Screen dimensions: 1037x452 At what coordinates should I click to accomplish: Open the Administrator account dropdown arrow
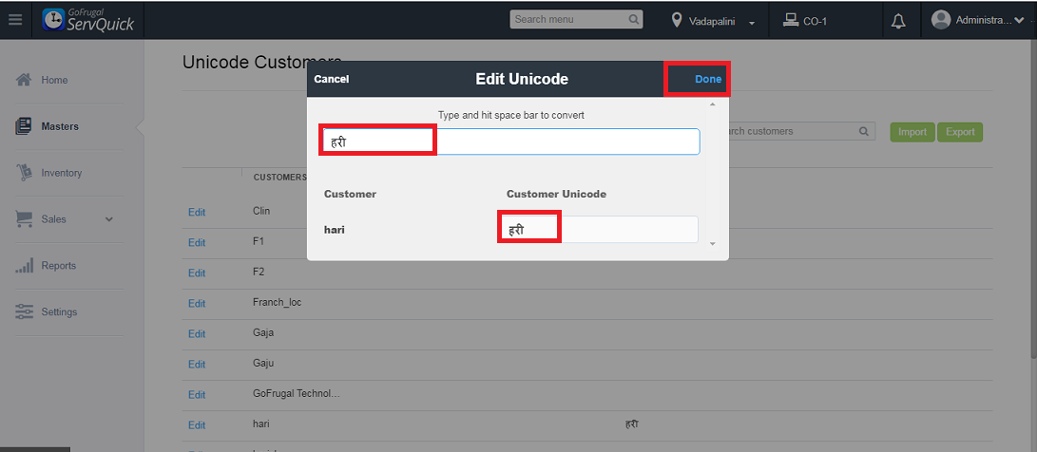tap(1019, 20)
